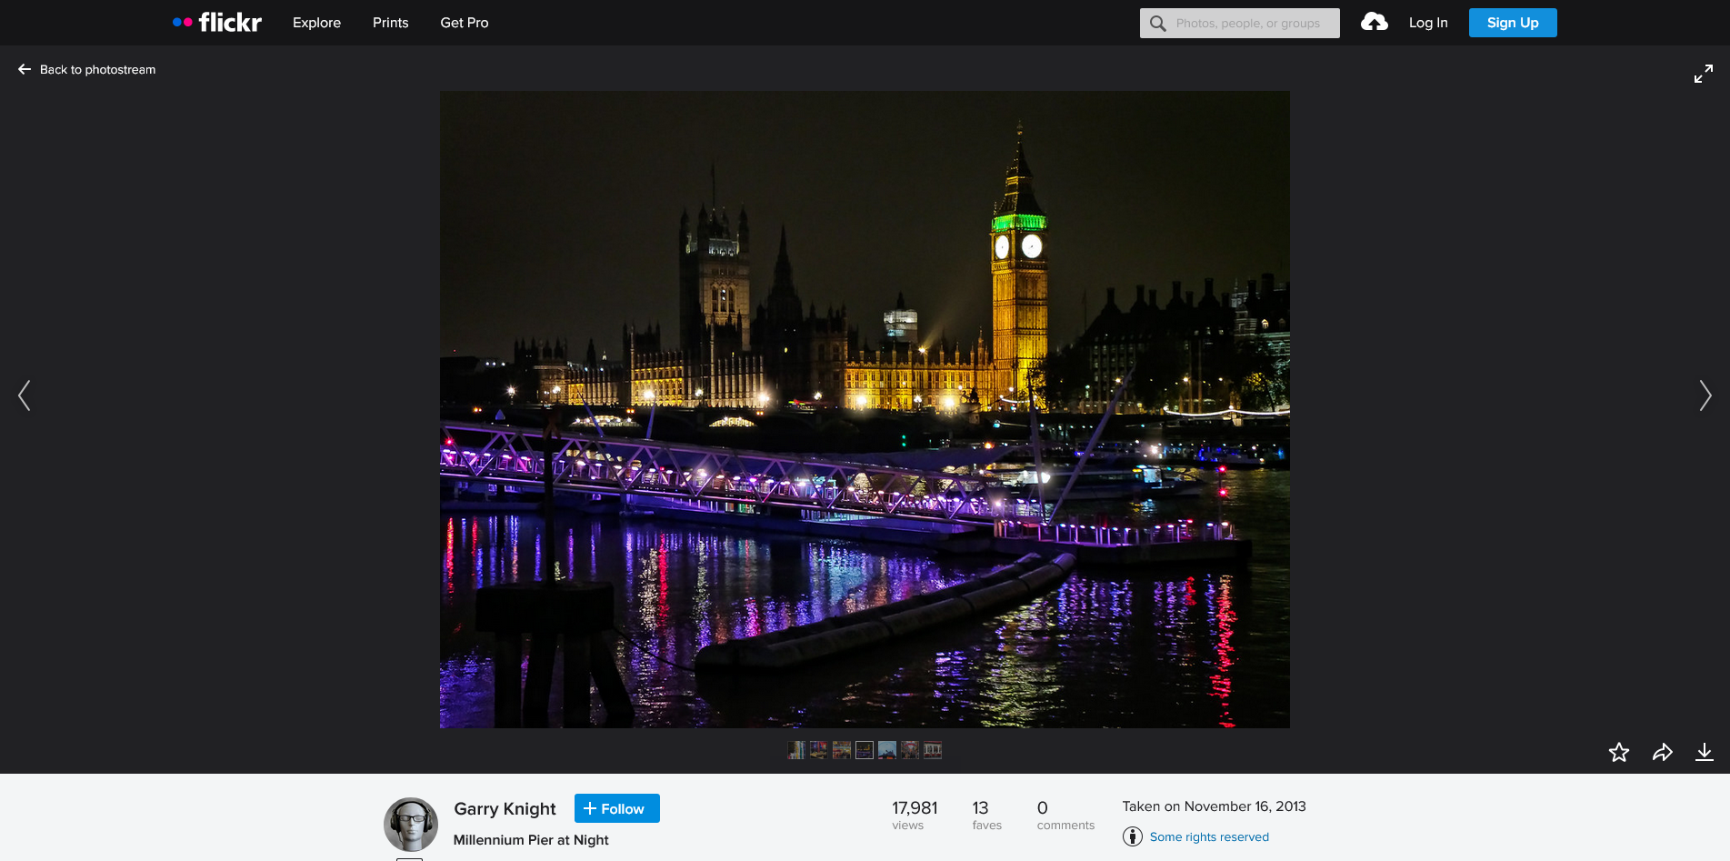The height and width of the screenshot is (861, 1730).
Task: Select the highlighted current photo thumbnail
Action: pos(865,750)
